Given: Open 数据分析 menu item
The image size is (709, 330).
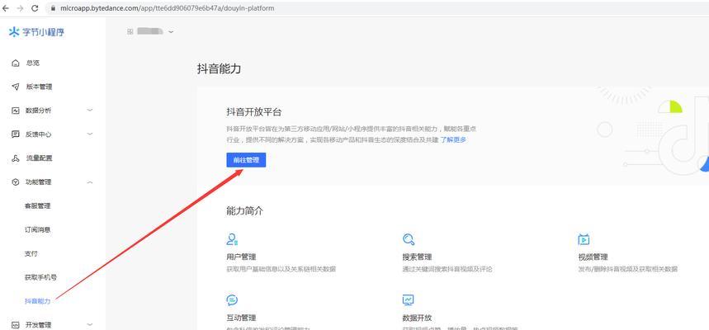Looking at the screenshot, I should (x=39, y=111).
